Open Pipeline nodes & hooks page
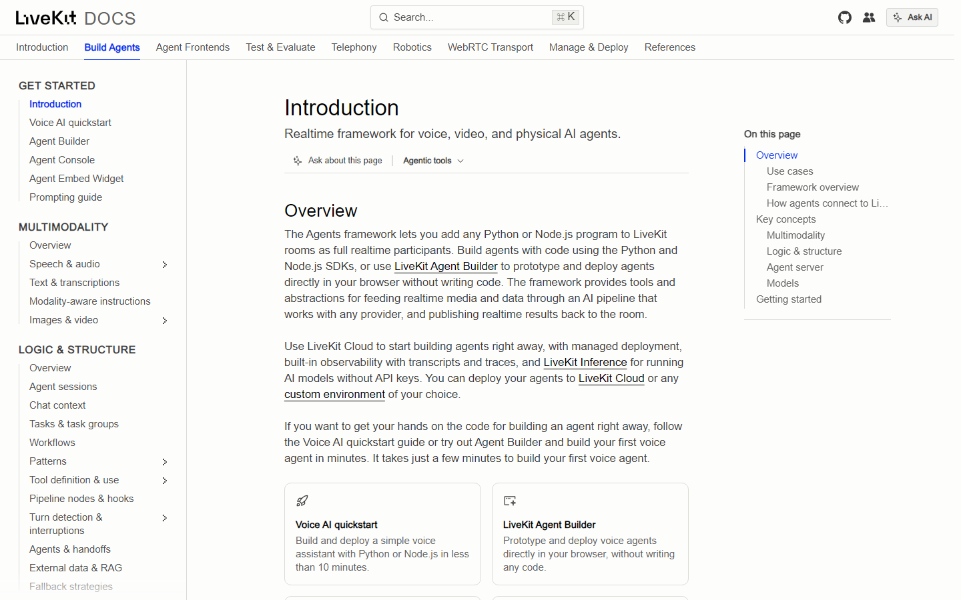Image resolution: width=961 pixels, height=600 pixels. click(81, 499)
